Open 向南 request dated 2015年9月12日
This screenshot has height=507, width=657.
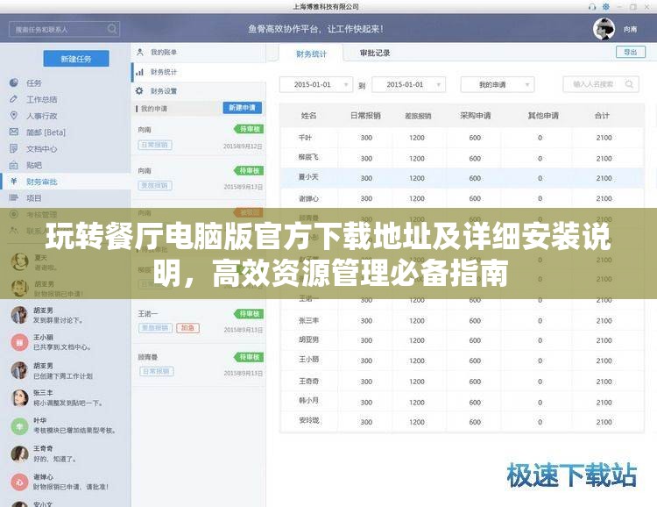(x=199, y=137)
